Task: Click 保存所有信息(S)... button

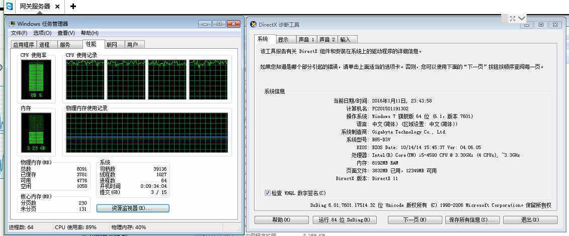Action: (x=472, y=220)
